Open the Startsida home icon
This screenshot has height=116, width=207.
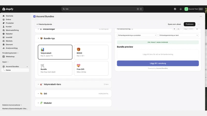pyautogui.click(x=4, y=16)
